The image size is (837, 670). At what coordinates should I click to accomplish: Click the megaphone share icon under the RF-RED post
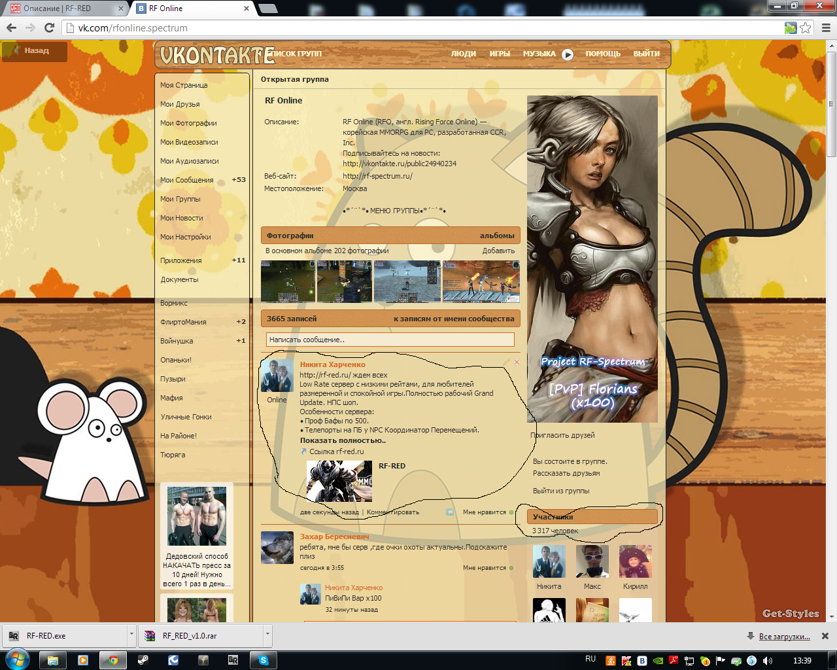450,512
